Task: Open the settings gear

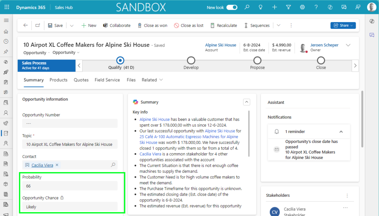Action: click(302, 7)
